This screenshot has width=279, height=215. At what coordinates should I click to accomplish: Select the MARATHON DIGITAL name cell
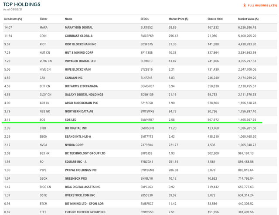coord(78,27)
